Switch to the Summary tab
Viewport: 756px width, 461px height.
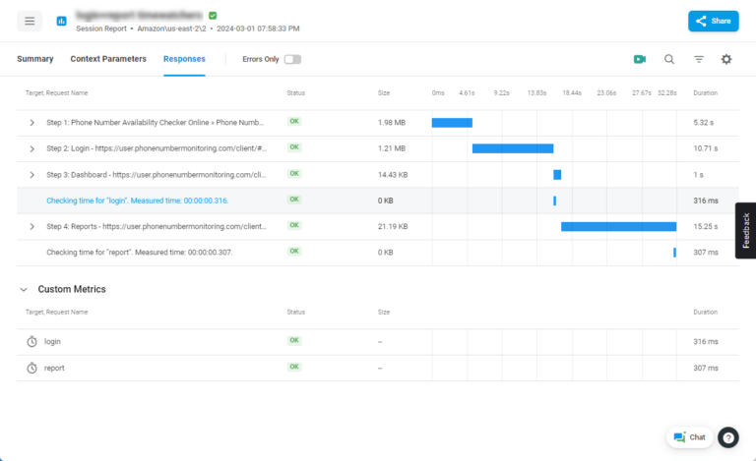(35, 59)
